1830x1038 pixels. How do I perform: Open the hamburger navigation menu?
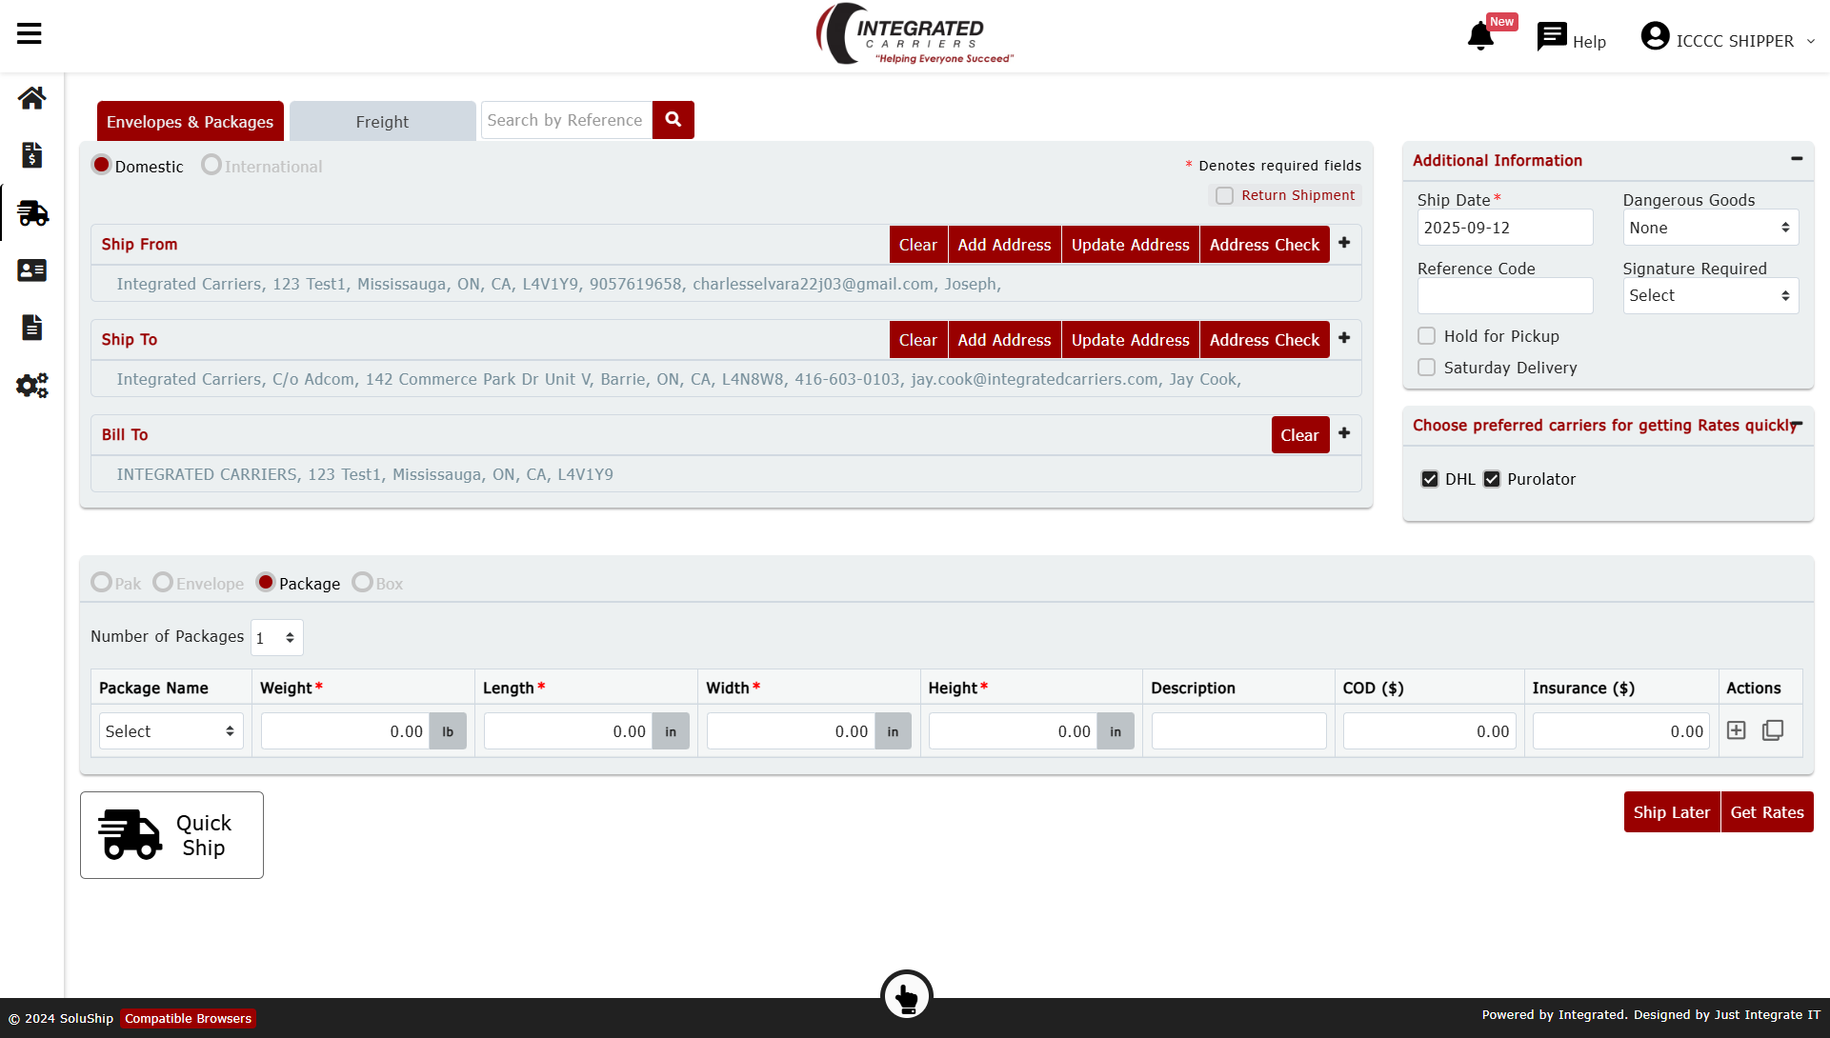(30, 34)
